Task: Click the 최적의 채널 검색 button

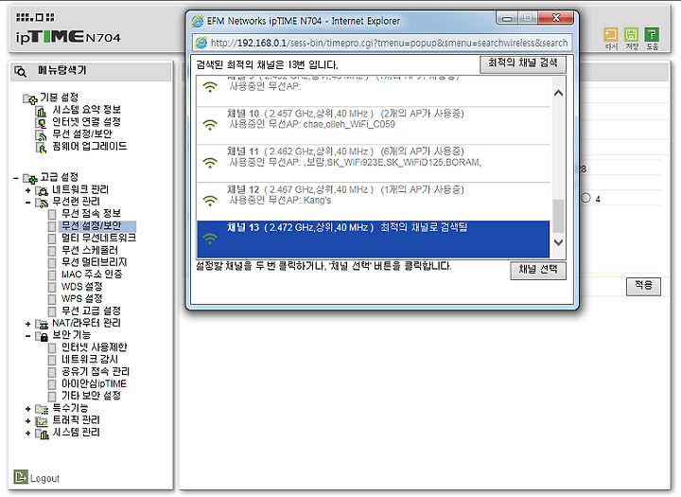Action: [x=523, y=63]
